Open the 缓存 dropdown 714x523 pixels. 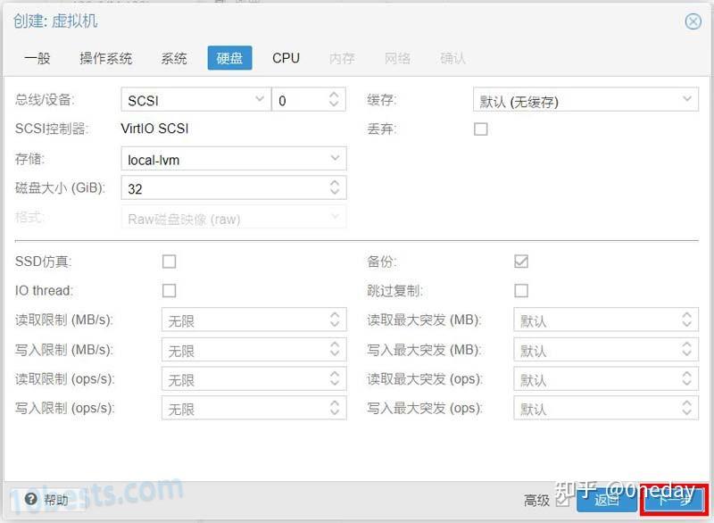click(685, 100)
